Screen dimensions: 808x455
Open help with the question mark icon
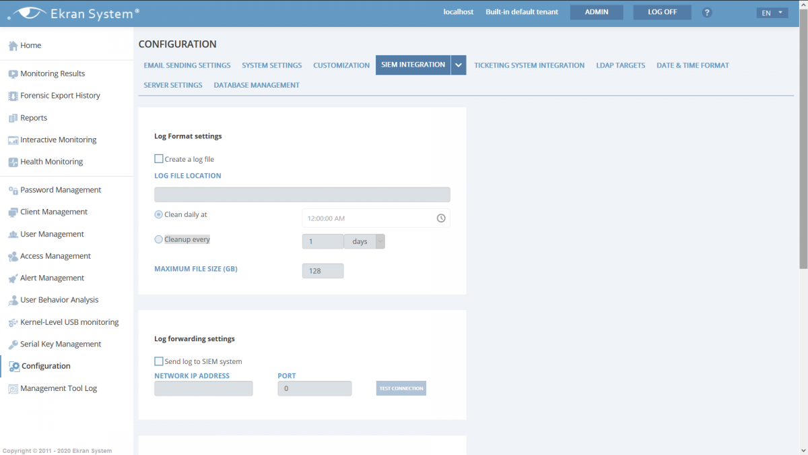coord(707,13)
